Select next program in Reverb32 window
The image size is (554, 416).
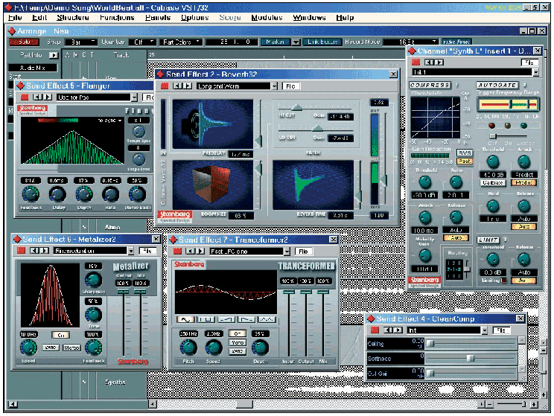coord(188,86)
